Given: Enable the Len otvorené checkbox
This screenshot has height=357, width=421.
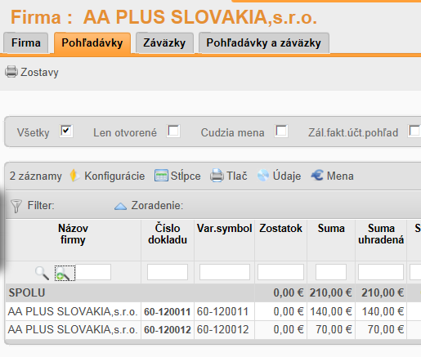Looking at the screenshot, I should (x=173, y=132).
